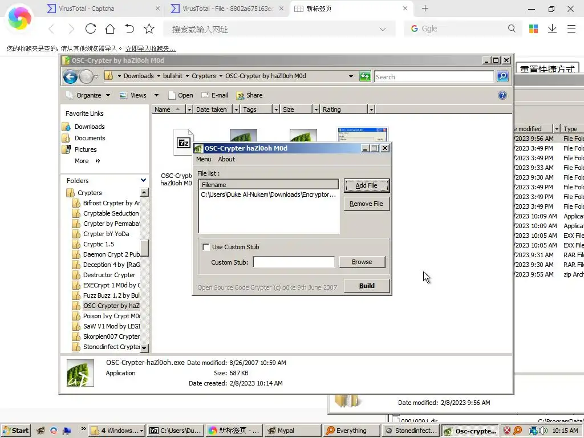Click the Filename column header
Image resolution: width=584 pixels, height=438 pixels.
click(269, 185)
